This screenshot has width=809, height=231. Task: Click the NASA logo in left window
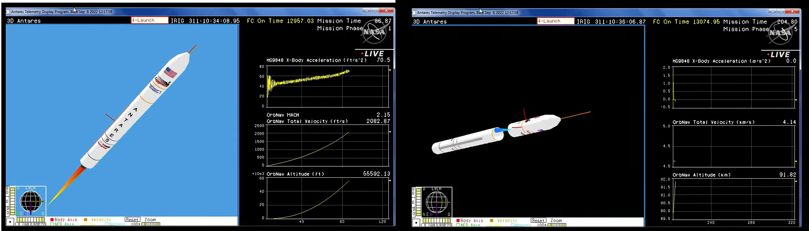(374, 32)
